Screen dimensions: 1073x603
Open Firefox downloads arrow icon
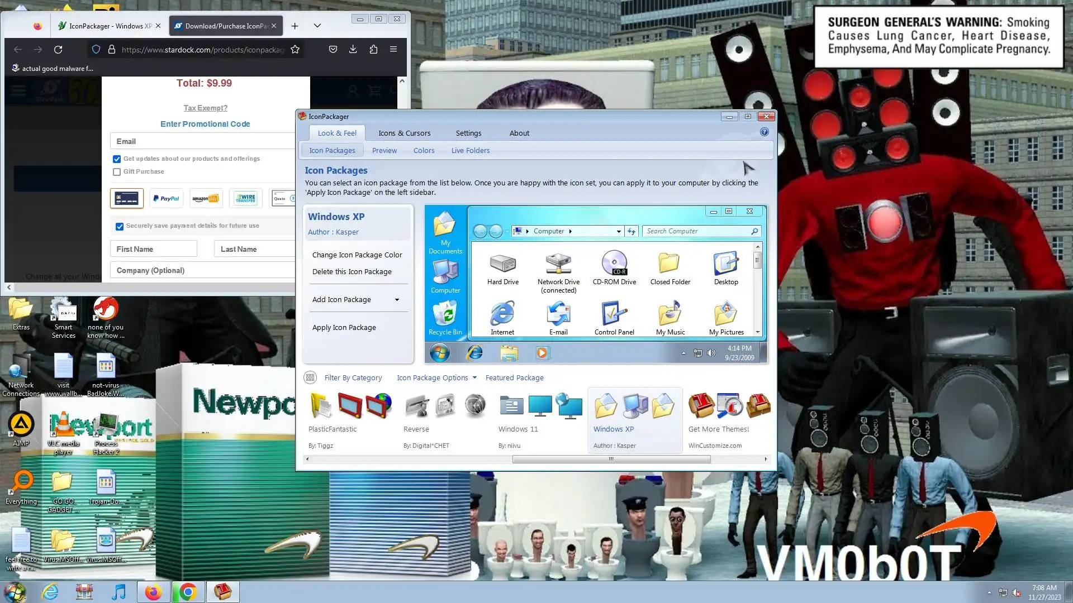[x=353, y=49]
